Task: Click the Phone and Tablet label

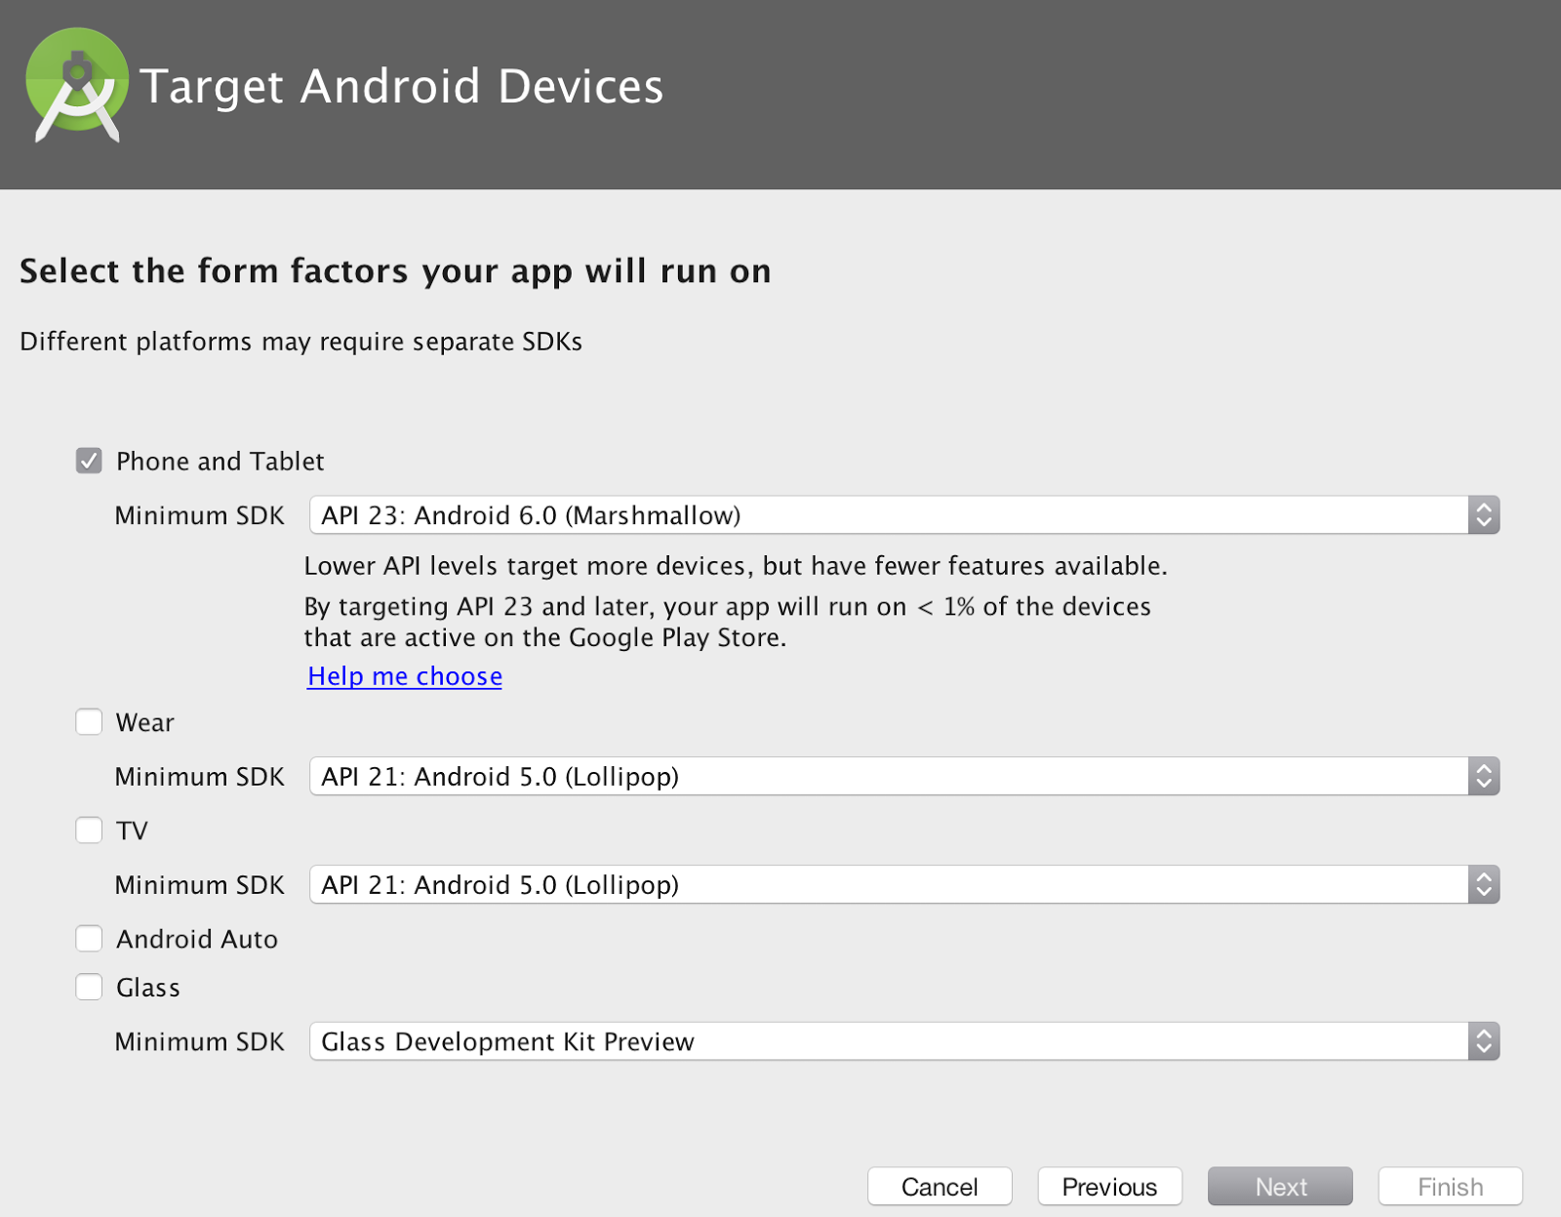Action: (x=220, y=462)
